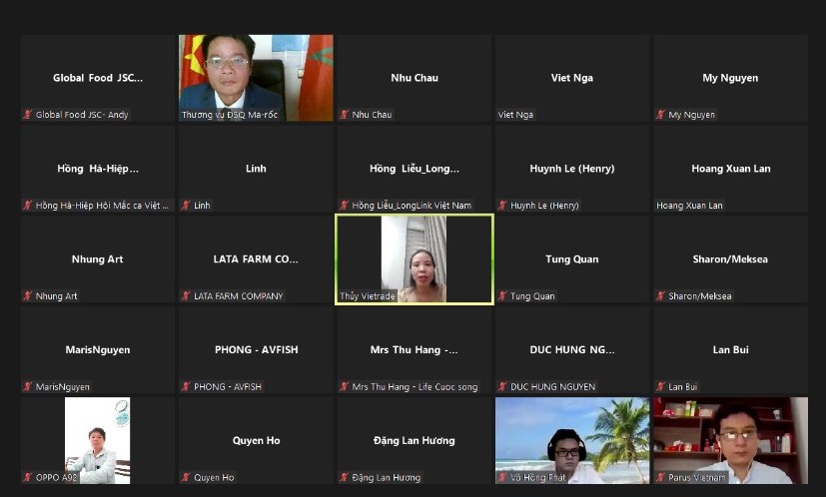Click MarisNguyen's muted microphone icon

(x=28, y=386)
